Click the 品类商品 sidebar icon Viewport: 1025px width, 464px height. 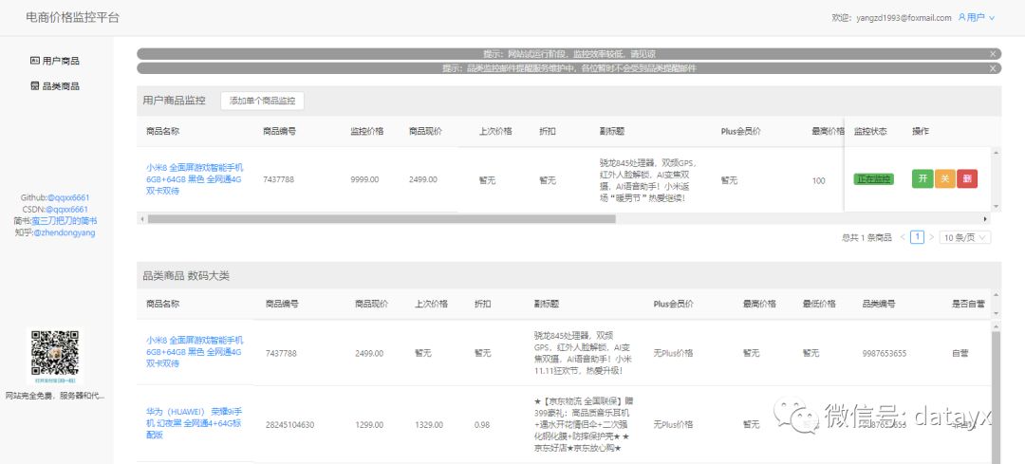35,86
